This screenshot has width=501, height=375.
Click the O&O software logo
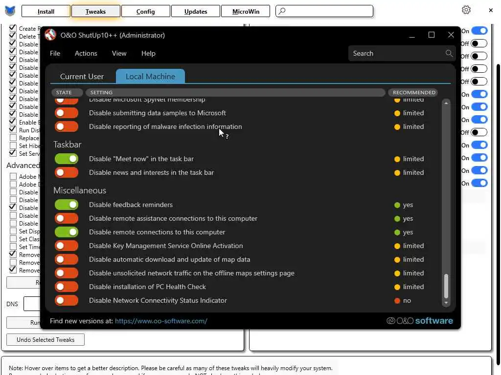(x=419, y=321)
